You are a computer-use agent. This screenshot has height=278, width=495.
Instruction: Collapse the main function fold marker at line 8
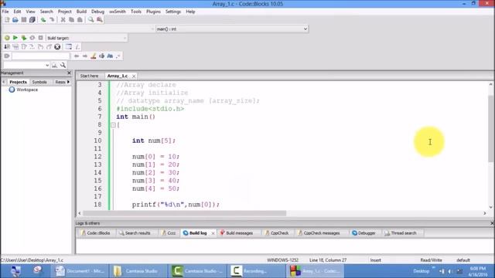point(114,125)
